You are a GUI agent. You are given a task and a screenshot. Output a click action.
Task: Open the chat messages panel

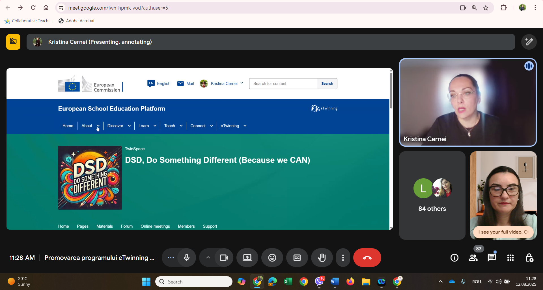pyautogui.click(x=492, y=258)
